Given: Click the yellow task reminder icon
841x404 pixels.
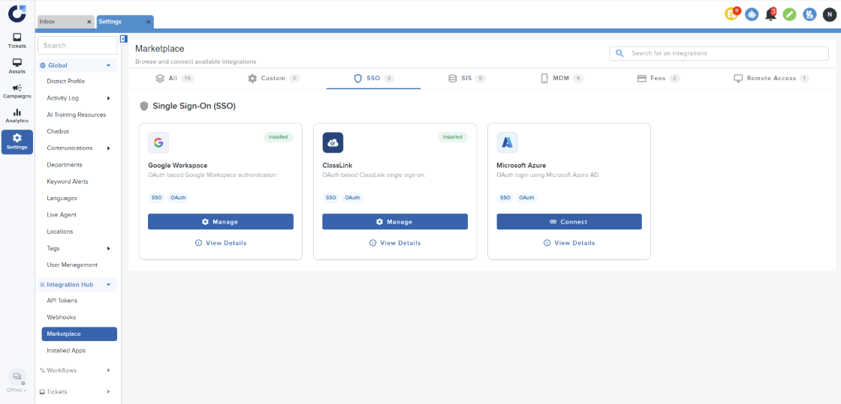Looking at the screenshot, I should click(731, 14).
